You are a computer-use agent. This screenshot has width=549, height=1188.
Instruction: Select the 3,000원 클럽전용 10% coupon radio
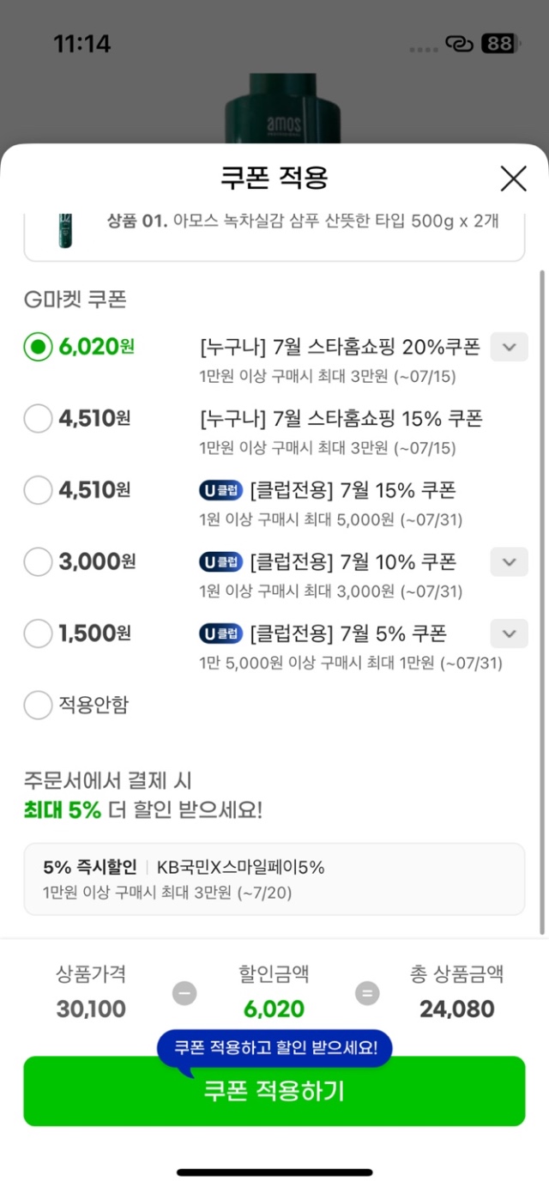pos(38,562)
